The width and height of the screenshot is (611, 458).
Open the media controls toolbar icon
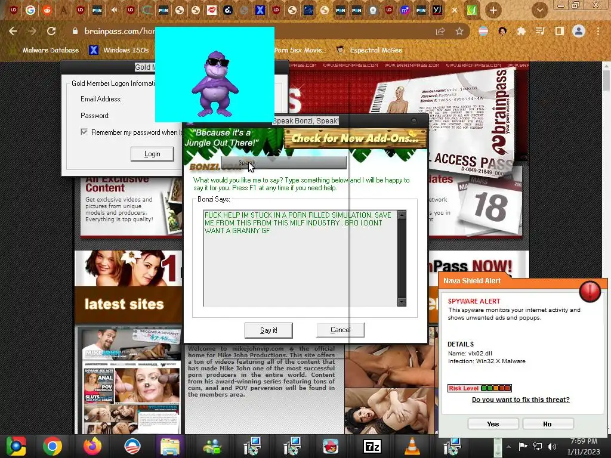point(540,31)
